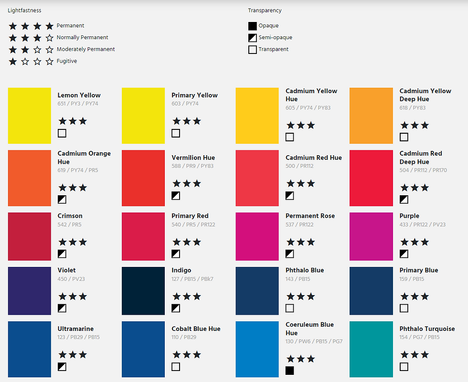The width and height of the screenshot is (468, 382).
Task: Click Crimson's three-star lightfastness rating
Action: (73, 242)
